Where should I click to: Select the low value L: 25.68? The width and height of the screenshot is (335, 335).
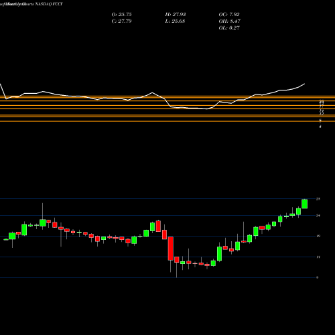[x=175, y=21]
